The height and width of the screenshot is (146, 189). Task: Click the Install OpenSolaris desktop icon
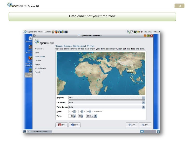pos(29,73)
